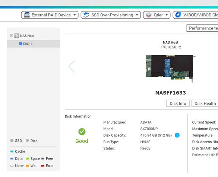Image resolution: width=218 pixels, height=177 pixels.
Task: Click the Current Speed label
Action: [x=204, y=122]
